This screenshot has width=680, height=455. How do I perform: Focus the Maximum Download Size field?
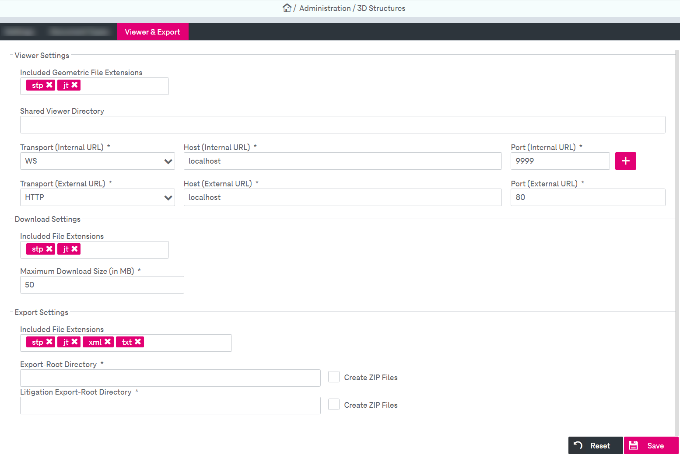coord(102,285)
